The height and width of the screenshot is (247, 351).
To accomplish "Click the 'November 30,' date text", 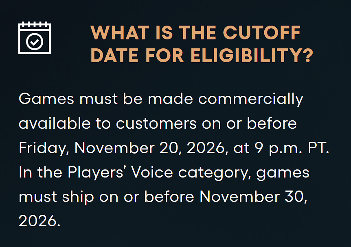I will tap(253, 197).
